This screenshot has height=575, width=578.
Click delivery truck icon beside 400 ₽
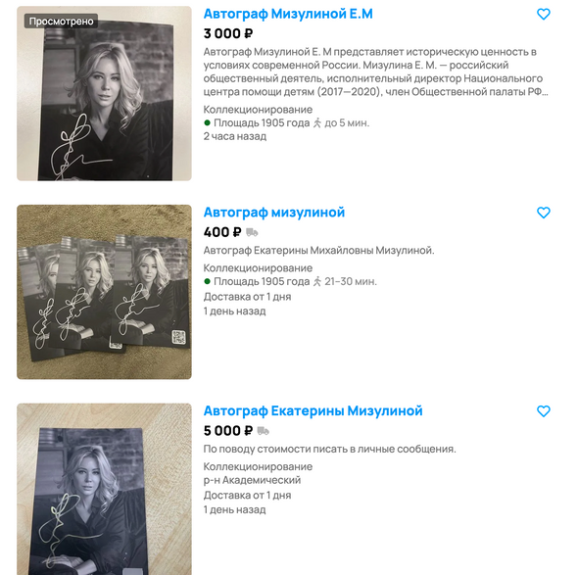[x=252, y=232]
